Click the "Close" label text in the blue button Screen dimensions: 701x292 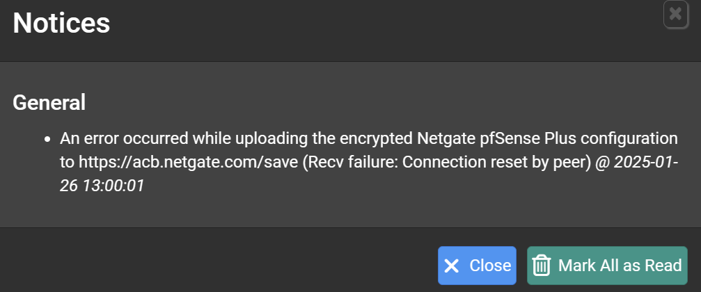point(490,266)
